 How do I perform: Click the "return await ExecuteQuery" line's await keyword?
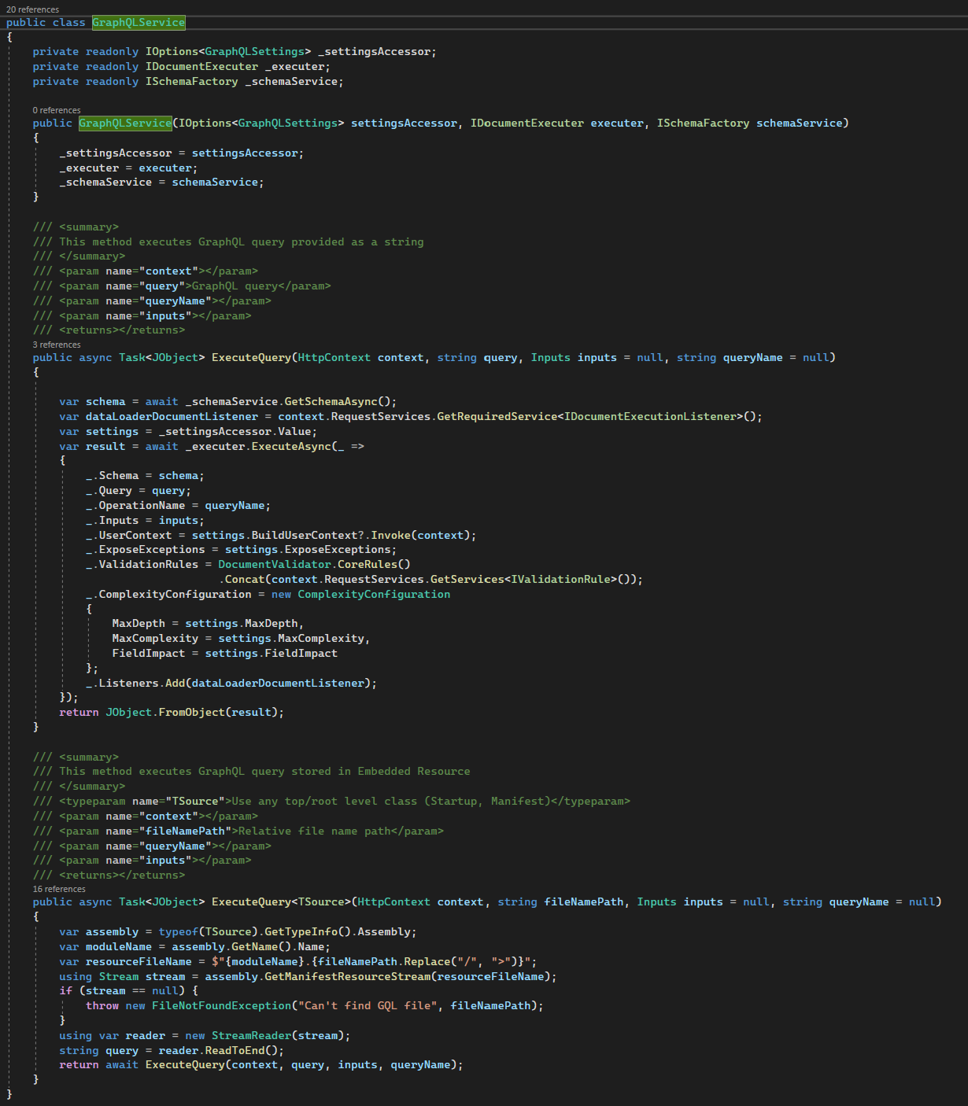pos(122,1065)
